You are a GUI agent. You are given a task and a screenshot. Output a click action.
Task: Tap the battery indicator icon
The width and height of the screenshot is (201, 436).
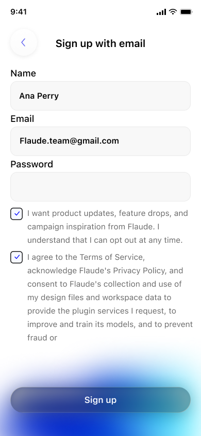[186, 12]
